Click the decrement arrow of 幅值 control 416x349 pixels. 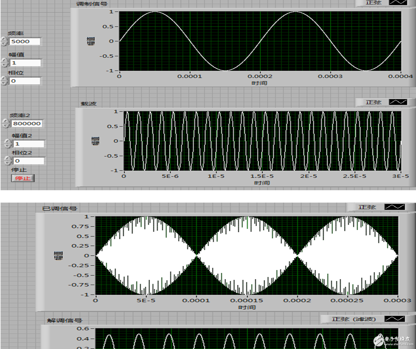click(x=4, y=65)
